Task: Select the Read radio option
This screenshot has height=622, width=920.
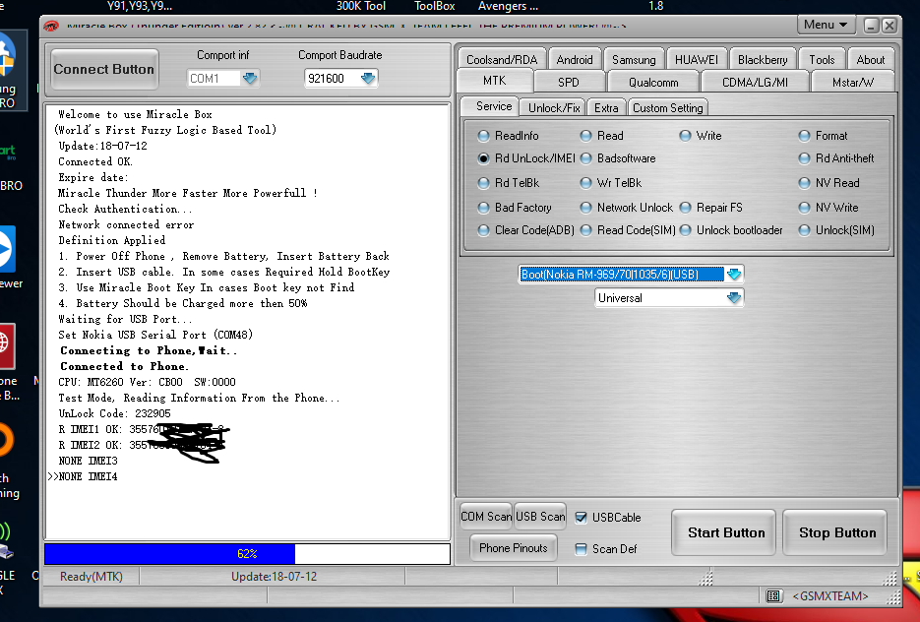Action: (x=585, y=136)
